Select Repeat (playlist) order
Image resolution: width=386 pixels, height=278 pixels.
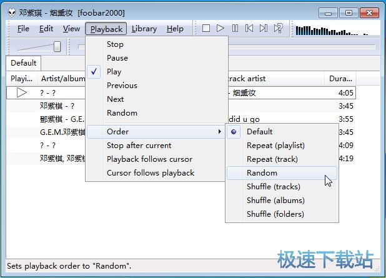pos(282,146)
